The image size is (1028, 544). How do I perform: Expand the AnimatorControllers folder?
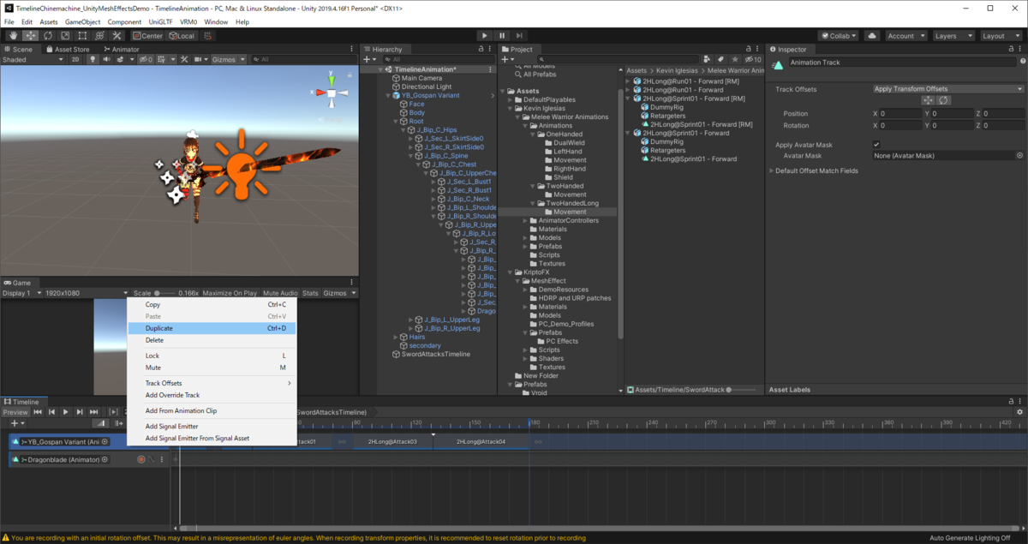click(x=525, y=220)
